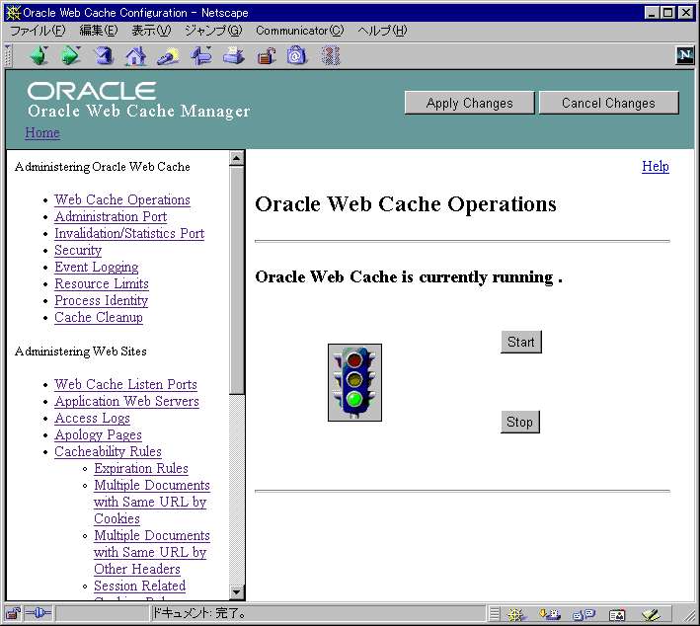This screenshot has width=700, height=626.
Task: Open the 表示(V) menu
Action: point(151,31)
